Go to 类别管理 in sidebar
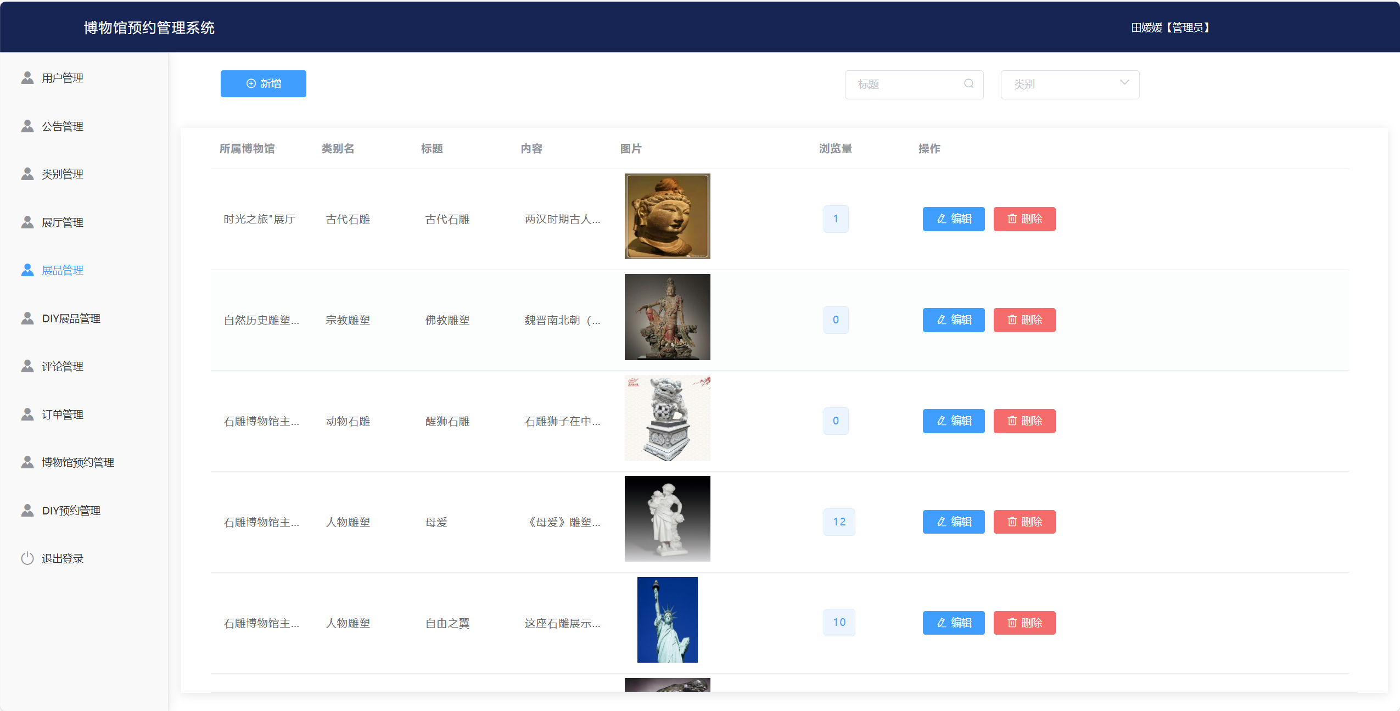This screenshot has width=1400, height=711. [63, 174]
